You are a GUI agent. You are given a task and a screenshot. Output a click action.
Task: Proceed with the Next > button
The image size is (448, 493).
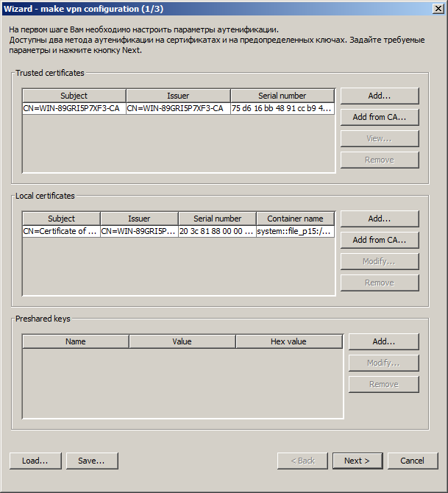click(358, 461)
